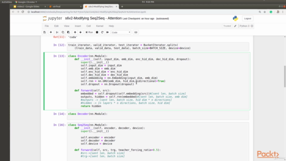
Task: Paste cells below icon
Action: click(68, 32)
